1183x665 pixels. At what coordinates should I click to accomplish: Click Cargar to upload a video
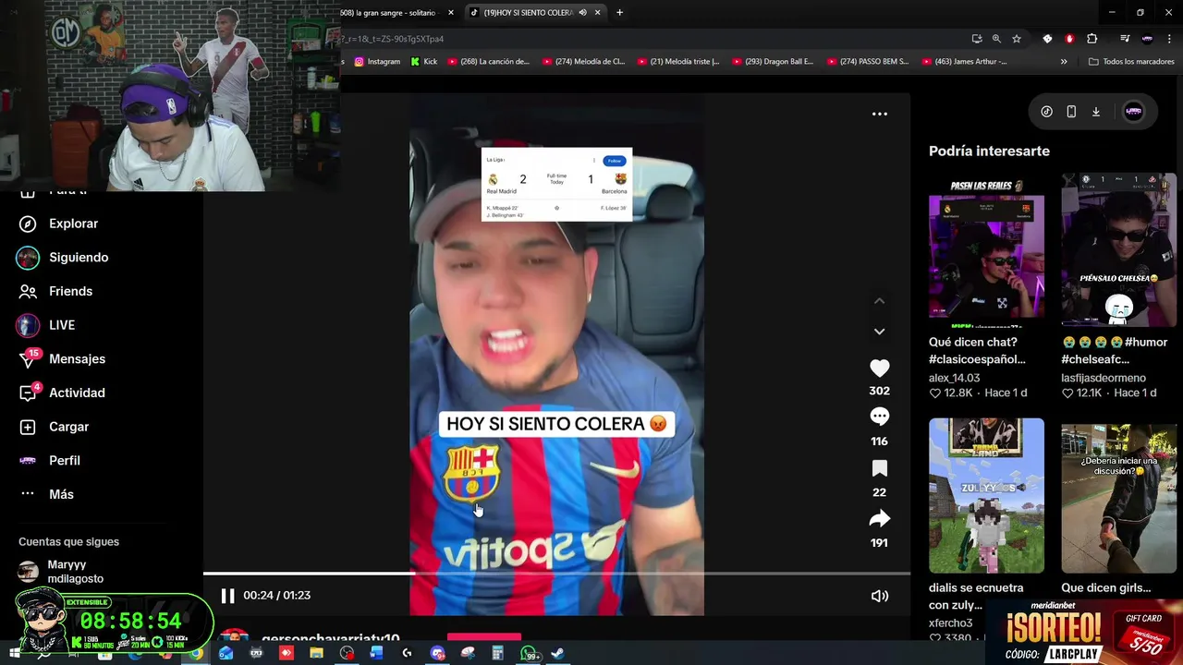55,427
